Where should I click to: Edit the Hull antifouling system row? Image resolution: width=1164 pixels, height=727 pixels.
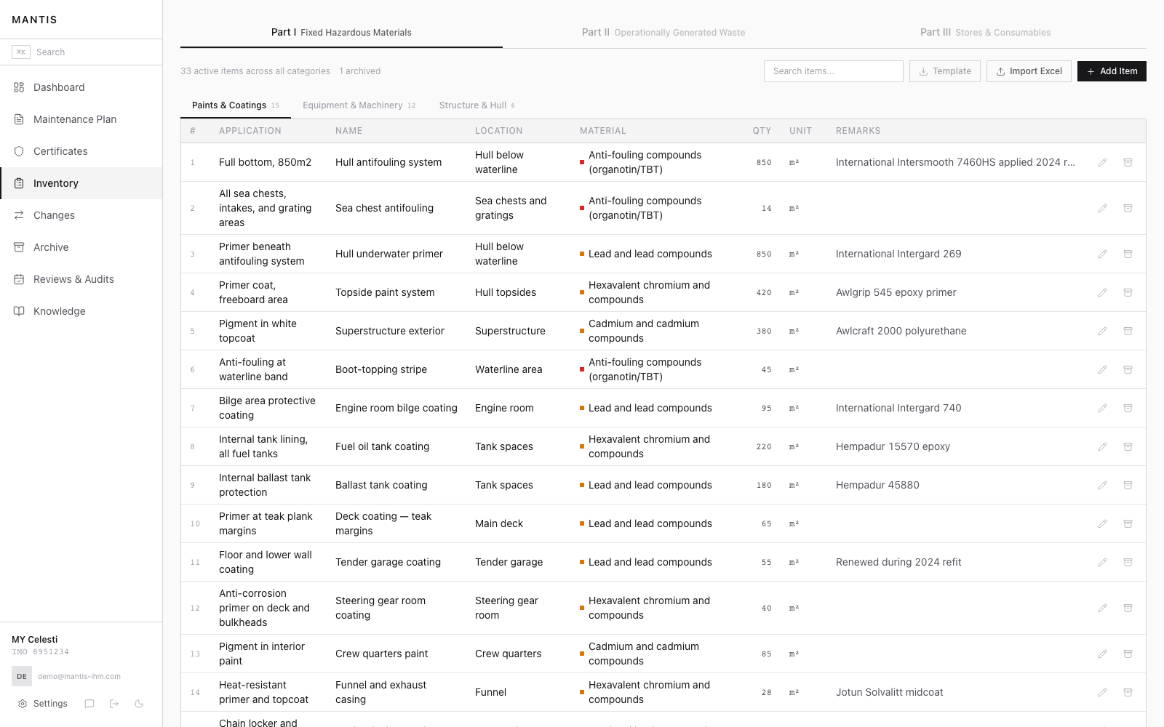(x=1103, y=162)
